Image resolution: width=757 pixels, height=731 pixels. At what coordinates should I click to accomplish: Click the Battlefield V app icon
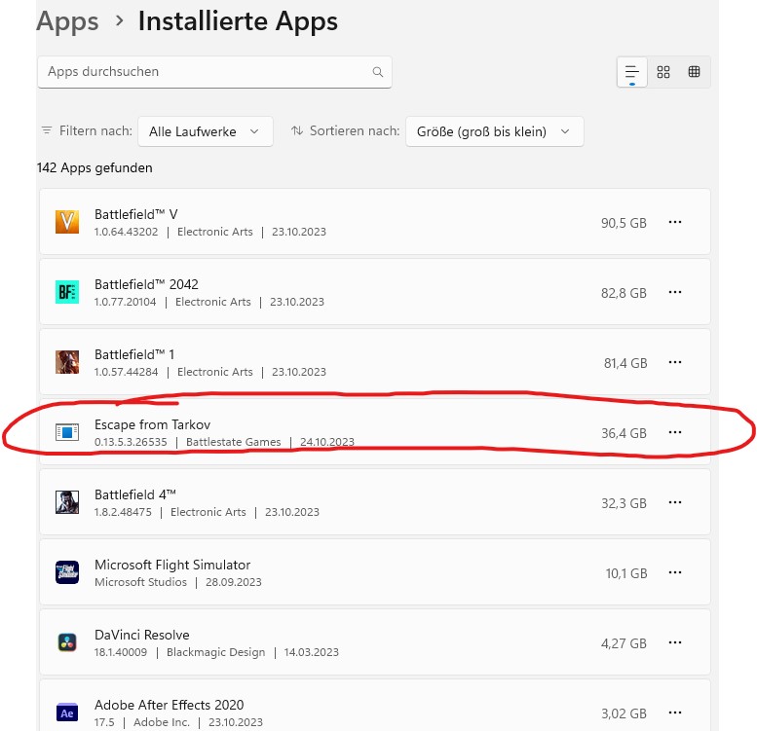67,222
